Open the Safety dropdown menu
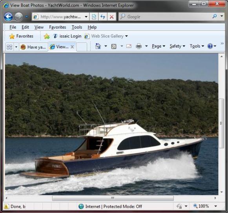The height and width of the screenshot is (213, 228). 177,46
